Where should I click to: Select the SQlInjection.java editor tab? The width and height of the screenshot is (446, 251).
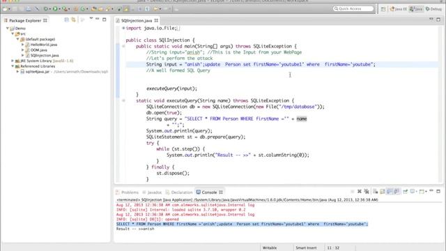(137, 20)
